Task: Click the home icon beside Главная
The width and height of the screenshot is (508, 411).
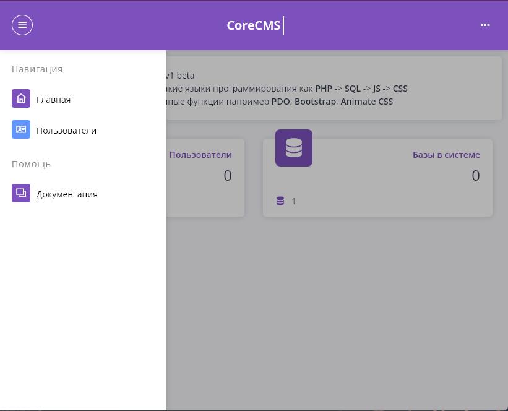Action: click(21, 98)
